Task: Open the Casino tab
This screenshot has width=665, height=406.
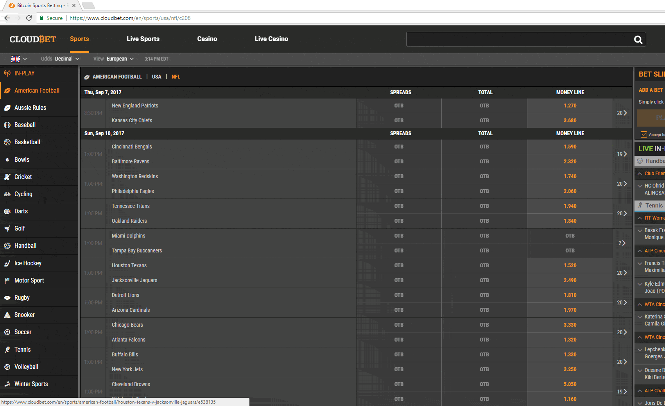Action: pos(207,39)
